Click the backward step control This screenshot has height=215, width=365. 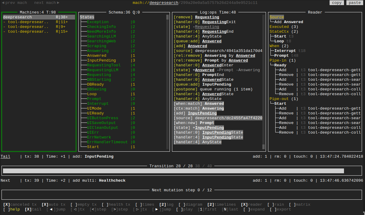(x=98, y=209)
